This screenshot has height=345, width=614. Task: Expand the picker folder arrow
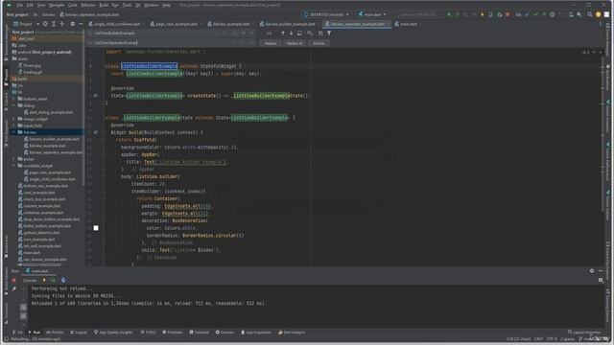[14, 159]
